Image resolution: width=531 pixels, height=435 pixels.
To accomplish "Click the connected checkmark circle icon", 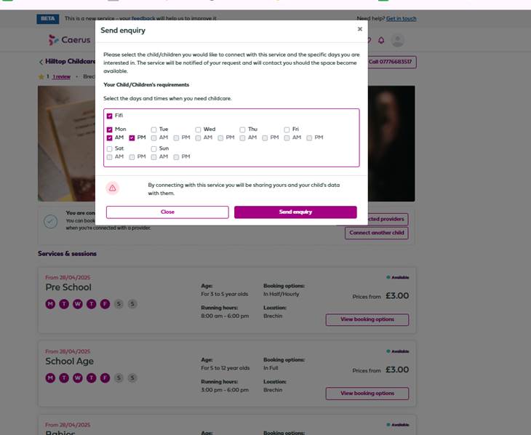I will (50, 222).
